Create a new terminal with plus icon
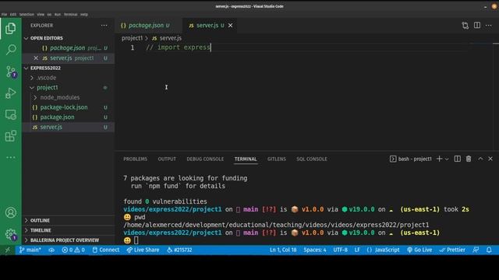This screenshot has height=280, width=499. click(x=439, y=159)
